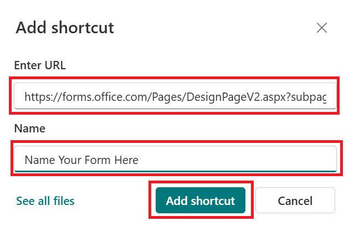Image resolution: width=349 pixels, height=231 pixels.
Task: Click the Enter URL input field
Action: tap(175, 98)
